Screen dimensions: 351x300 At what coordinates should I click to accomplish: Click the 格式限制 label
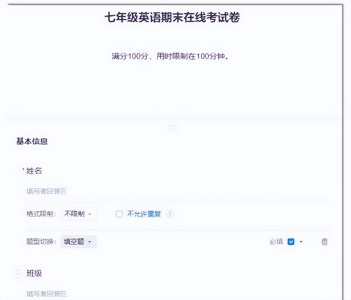pyautogui.click(x=41, y=214)
